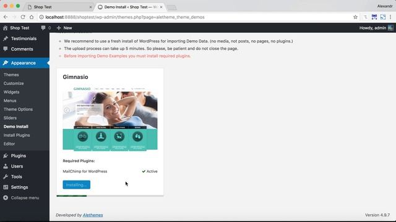
Task: Click the first extension icon beside star
Action: click(x=366, y=17)
